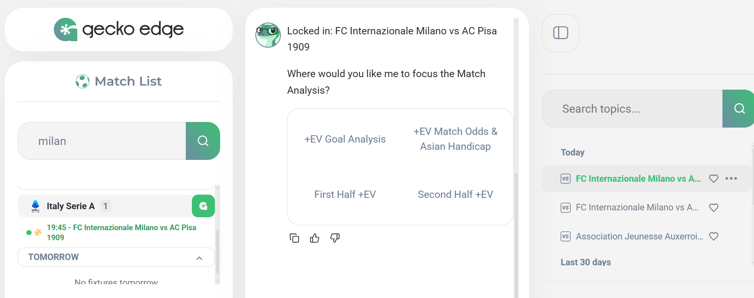Screen dimensions: 754x298
Task: Toggle the sidebar panel icon
Action: (x=561, y=33)
